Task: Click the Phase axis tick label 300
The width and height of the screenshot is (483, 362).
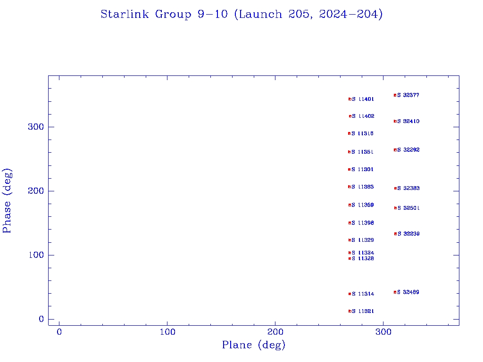Action: (x=36, y=127)
